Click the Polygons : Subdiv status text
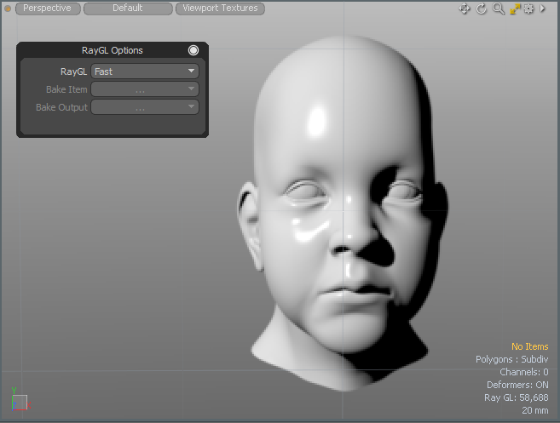This screenshot has height=423, width=560. pyautogui.click(x=511, y=359)
